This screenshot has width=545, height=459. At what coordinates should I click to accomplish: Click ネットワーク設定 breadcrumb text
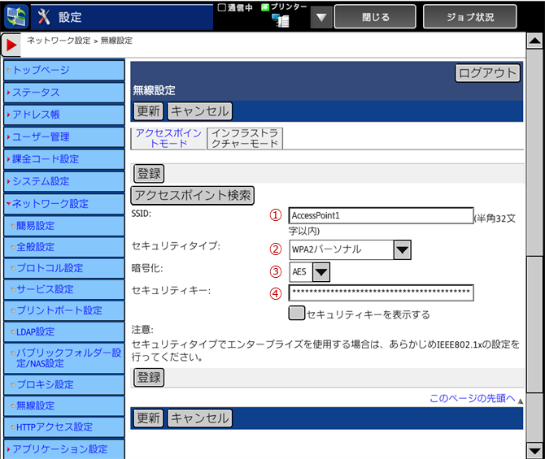[x=59, y=41]
